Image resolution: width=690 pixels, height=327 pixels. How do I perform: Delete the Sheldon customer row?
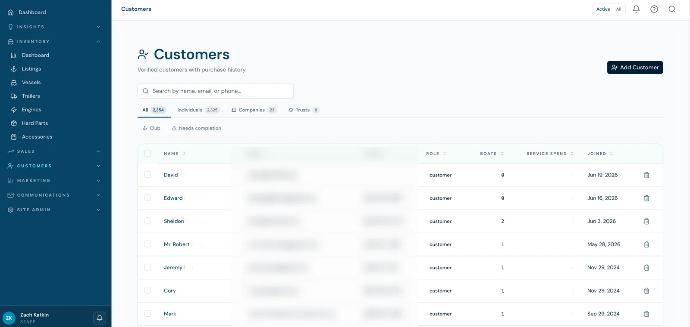(646, 221)
